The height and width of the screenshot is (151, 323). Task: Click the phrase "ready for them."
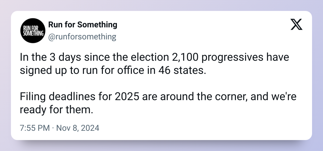click(55, 110)
